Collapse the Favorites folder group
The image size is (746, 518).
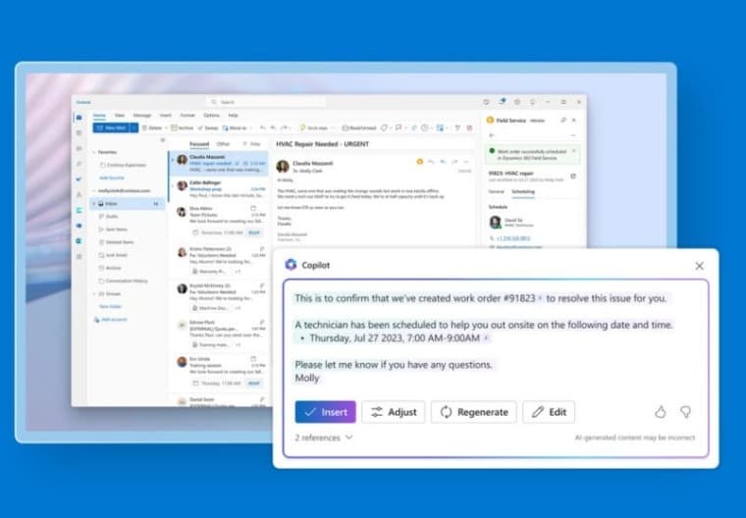(93, 152)
